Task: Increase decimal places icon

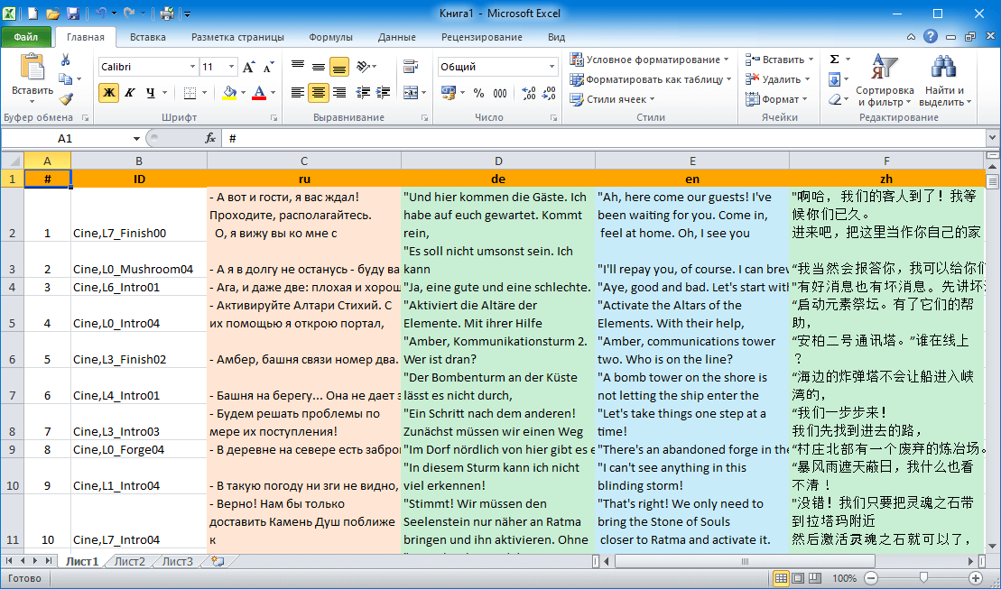Action: pyautogui.click(x=529, y=93)
